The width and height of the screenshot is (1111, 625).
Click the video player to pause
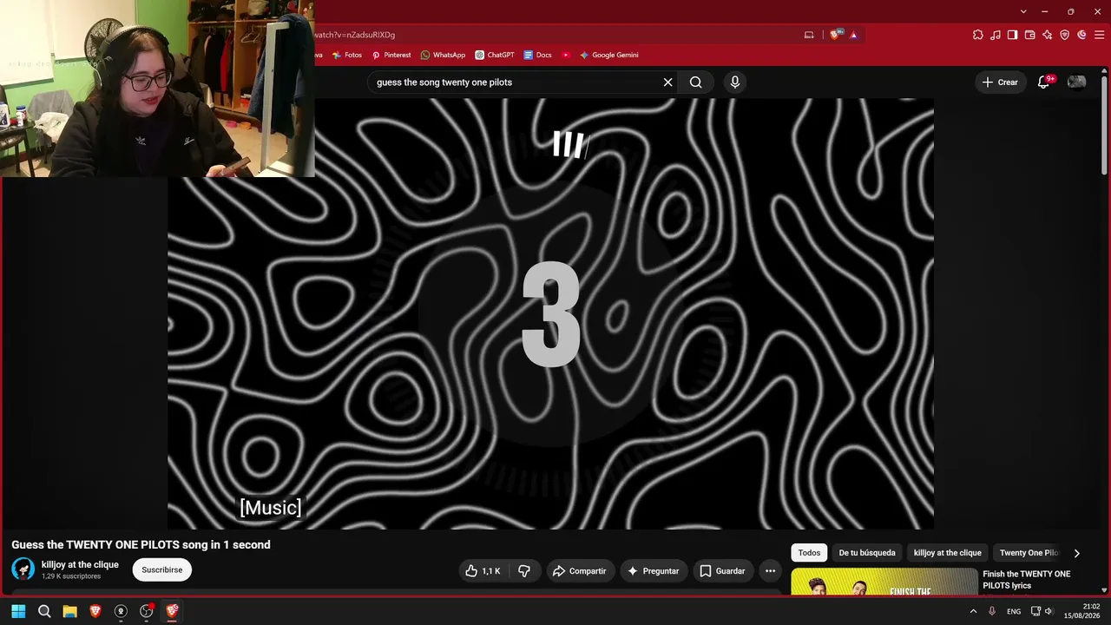click(550, 313)
